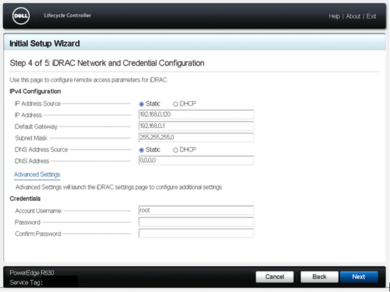Open the Advanced Settings link
390x292 pixels.
click(x=37, y=175)
